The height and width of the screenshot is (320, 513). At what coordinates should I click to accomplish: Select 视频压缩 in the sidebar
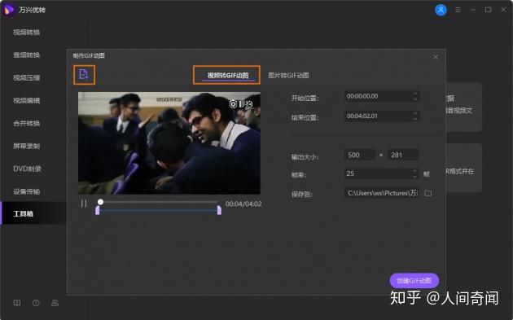click(x=27, y=77)
